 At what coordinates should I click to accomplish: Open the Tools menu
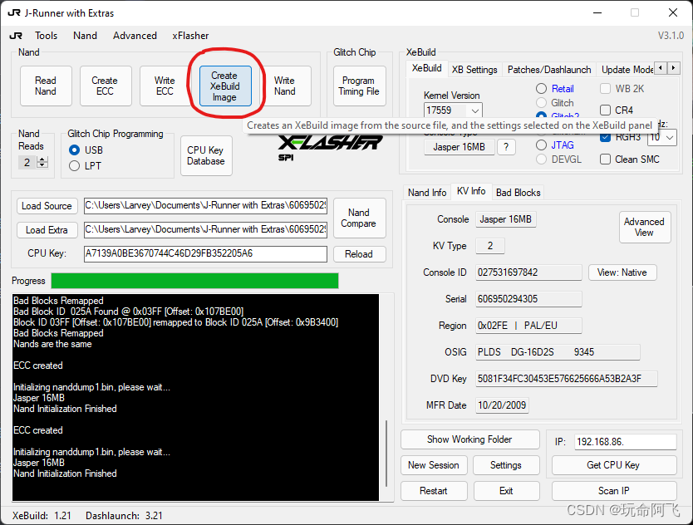47,36
